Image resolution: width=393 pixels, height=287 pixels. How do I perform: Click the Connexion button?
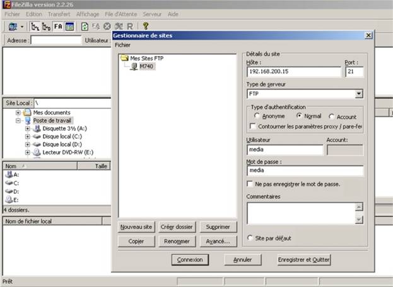point(190,260)
